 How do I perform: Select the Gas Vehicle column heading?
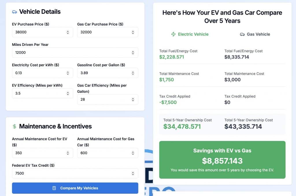pyautogui.click(x=258, y=34)
